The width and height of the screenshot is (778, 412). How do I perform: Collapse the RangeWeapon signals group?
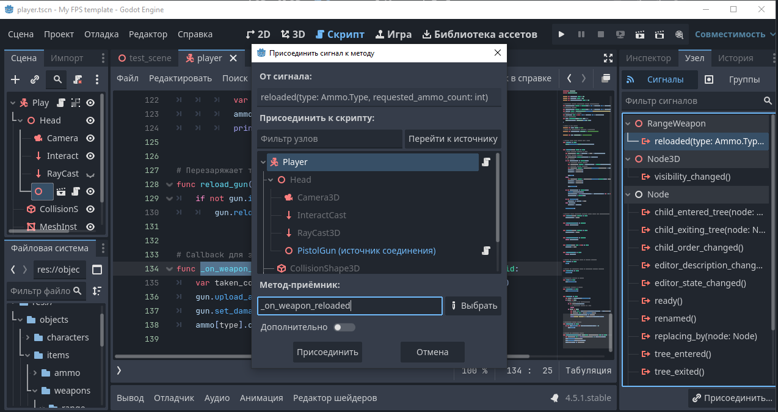(x=628, y=123)
